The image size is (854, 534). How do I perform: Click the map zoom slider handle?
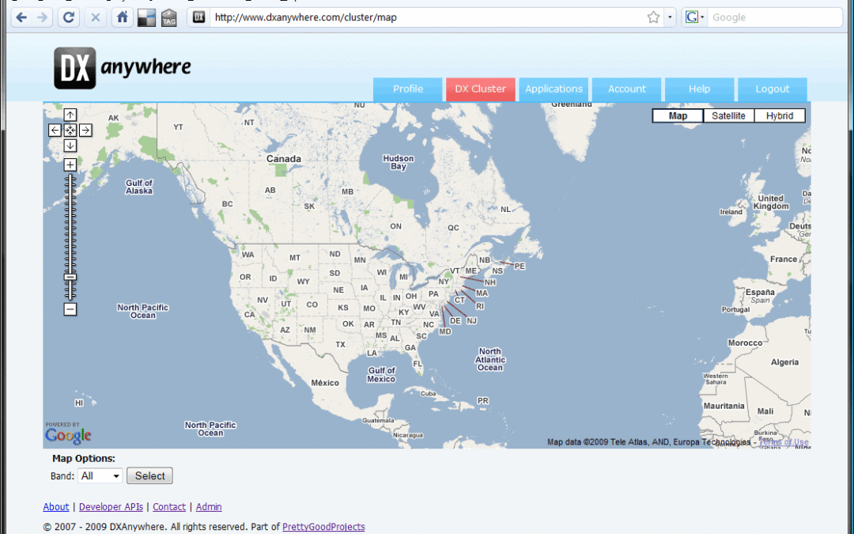coord(70,277)
